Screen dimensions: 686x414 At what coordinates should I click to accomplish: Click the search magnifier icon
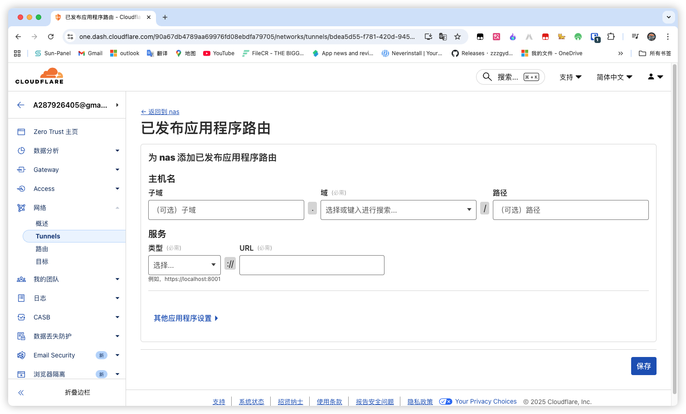point(487,77)
